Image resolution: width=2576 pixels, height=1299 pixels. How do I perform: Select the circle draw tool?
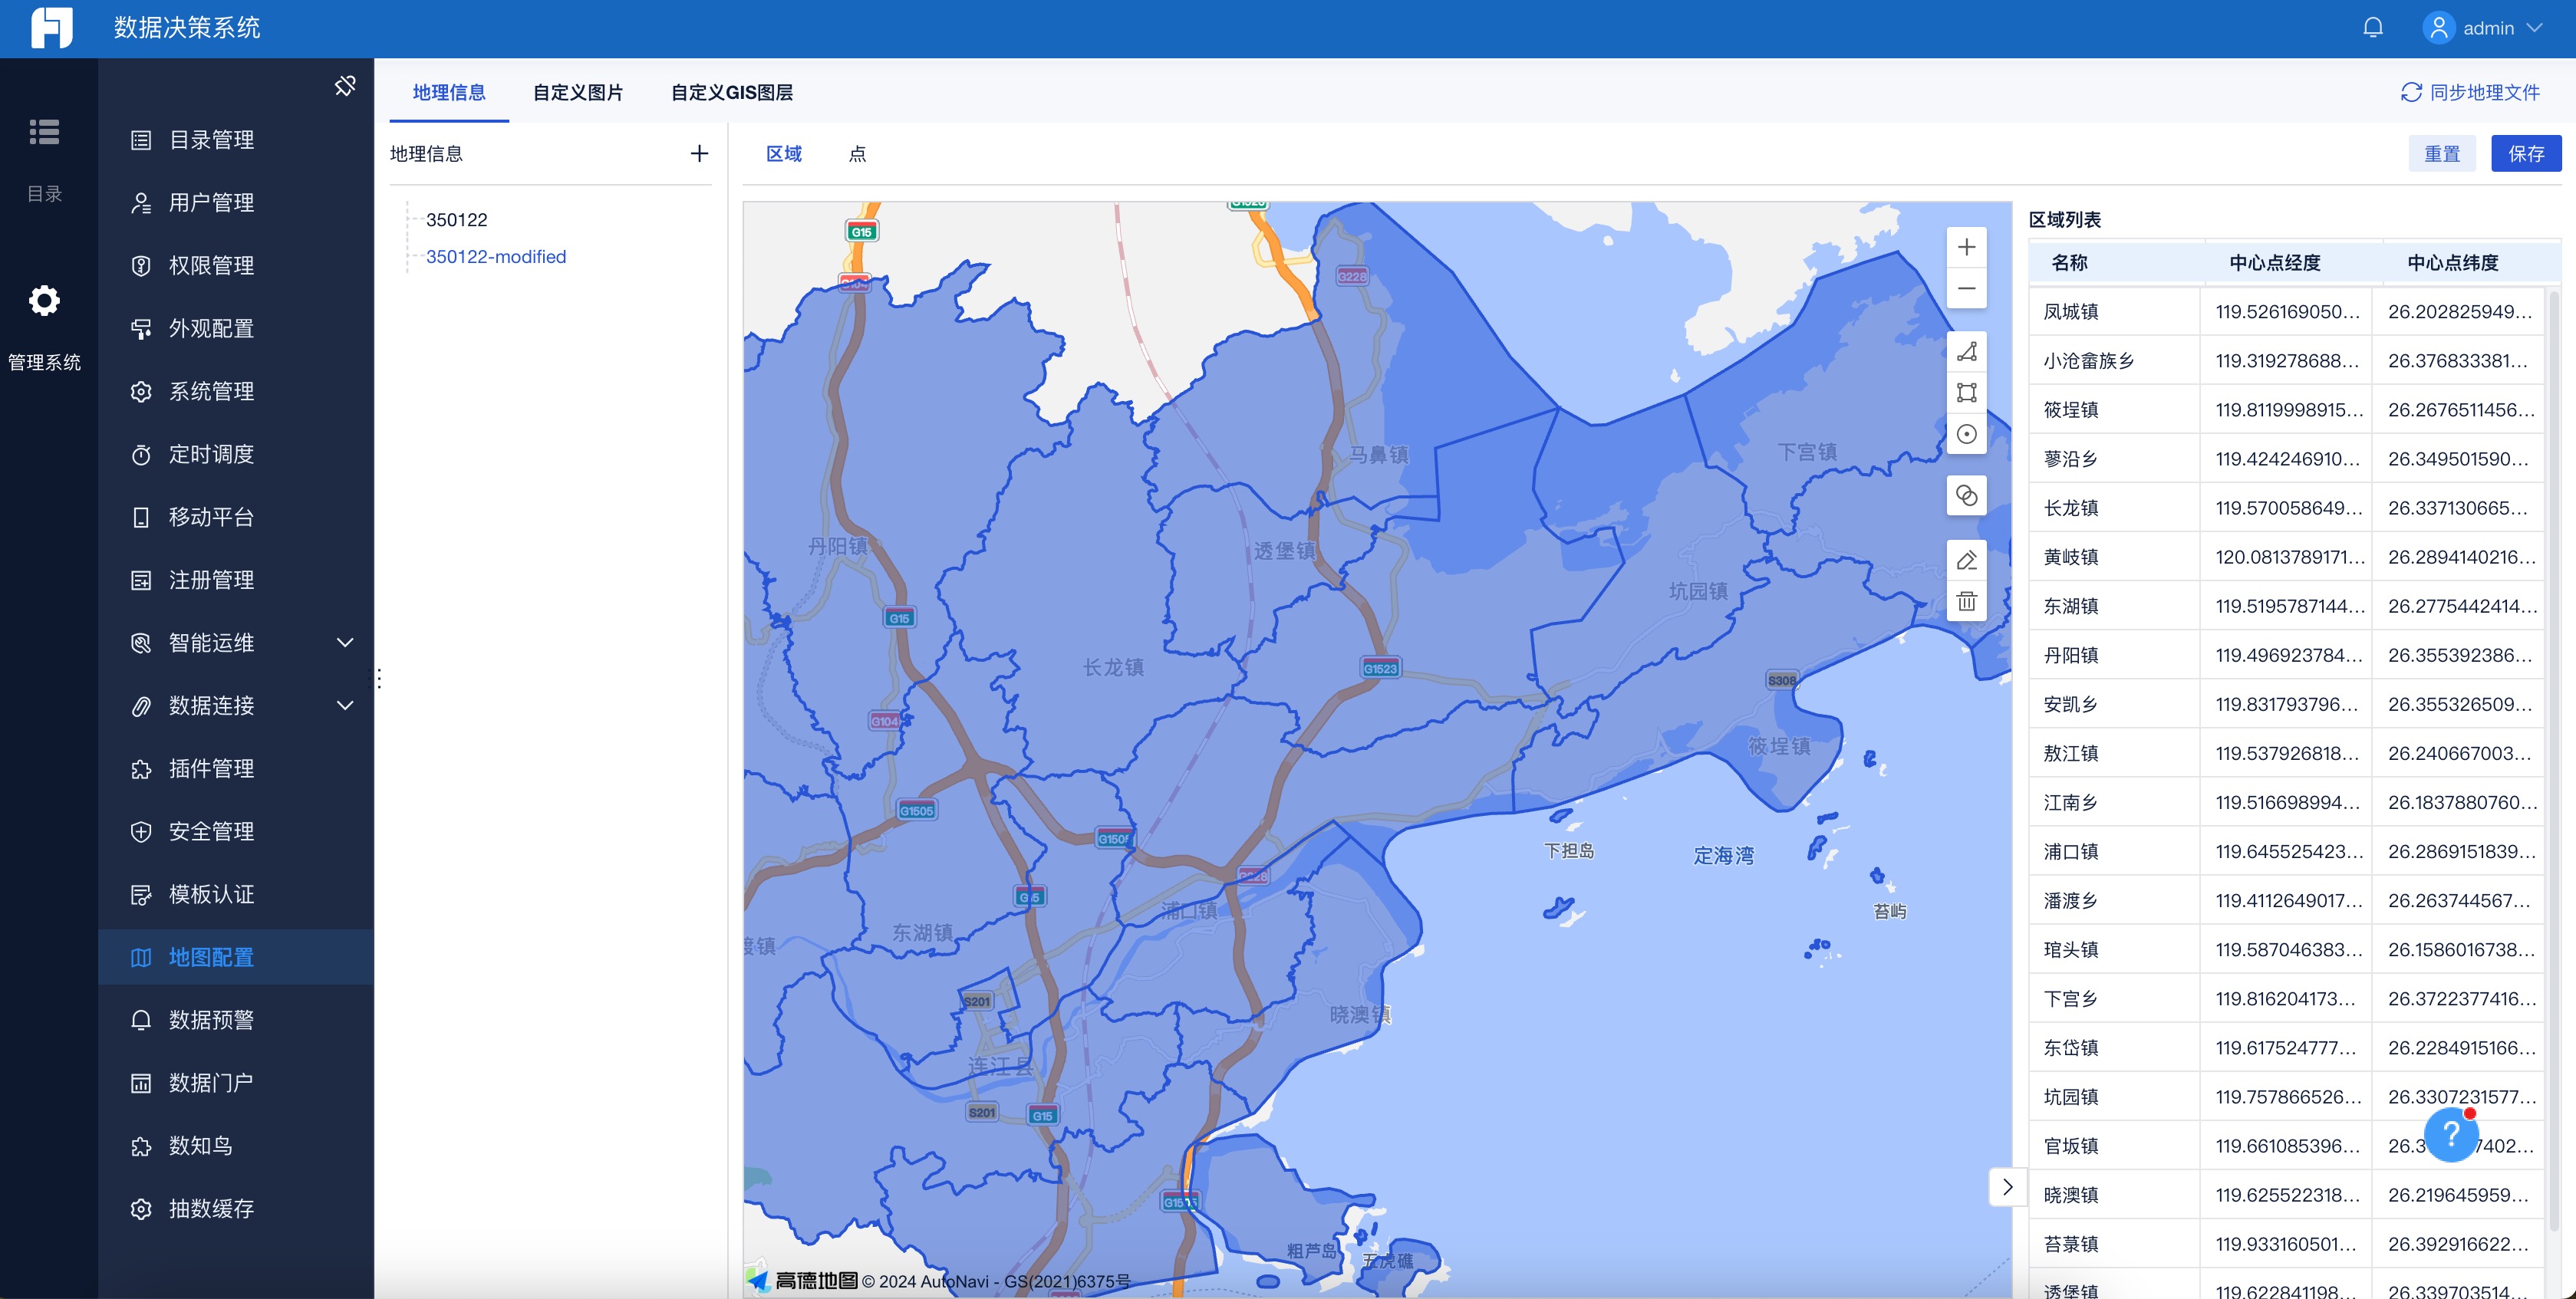(x=1966, y=435)
